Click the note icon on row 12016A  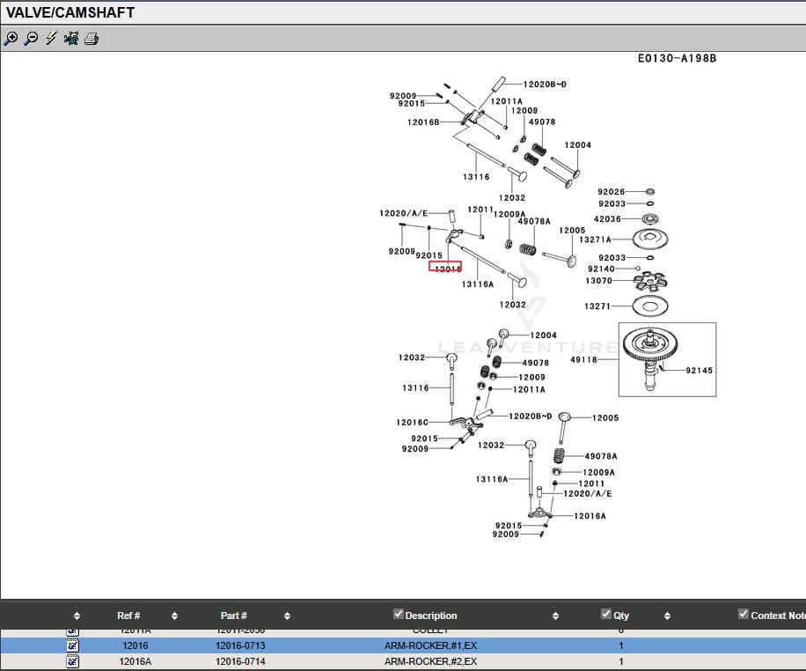tap(73, 661)
